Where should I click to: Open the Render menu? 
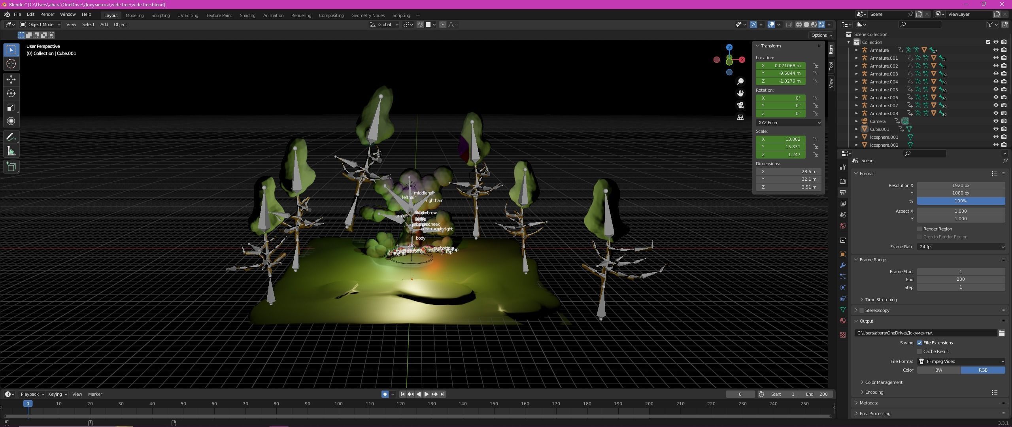coord(47,14)
